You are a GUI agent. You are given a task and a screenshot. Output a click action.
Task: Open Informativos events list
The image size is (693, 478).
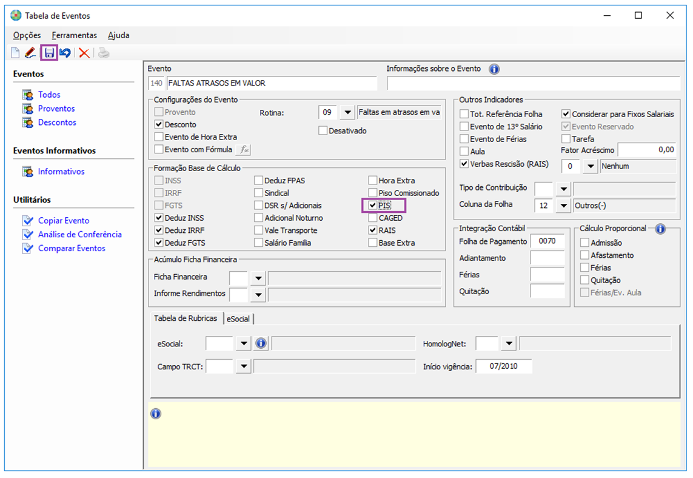[61, 172]
